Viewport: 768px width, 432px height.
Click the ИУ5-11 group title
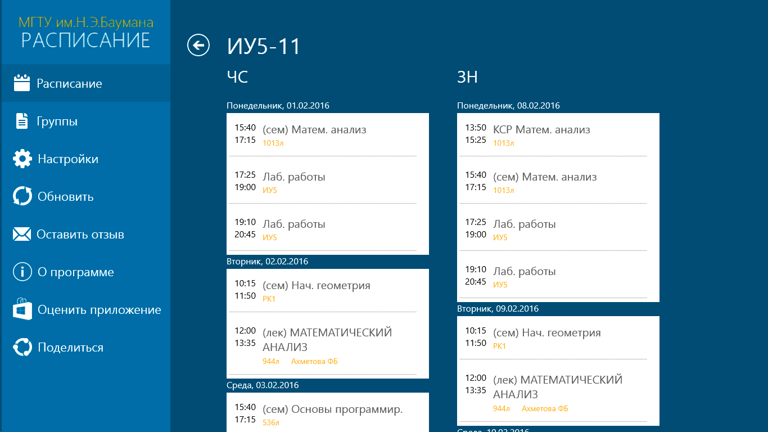pos(264,46)
